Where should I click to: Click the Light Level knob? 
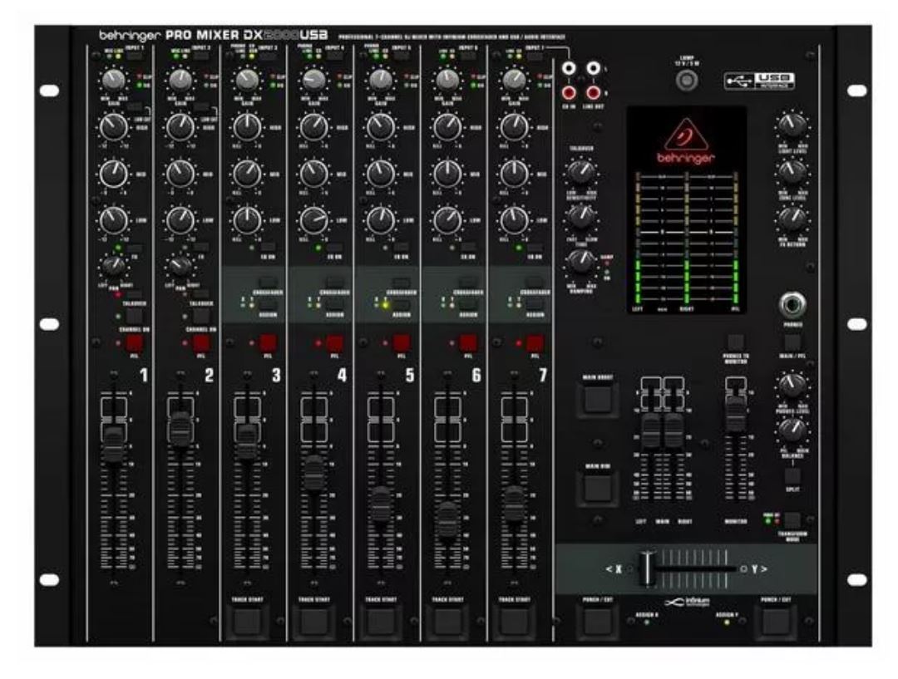792,124
